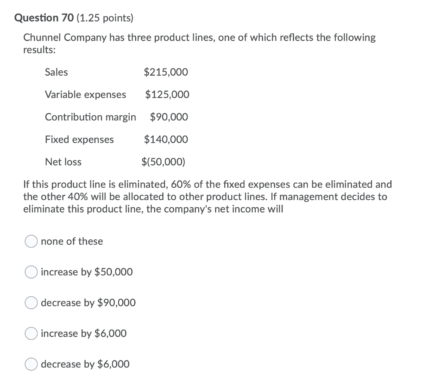Click the Chunnel Company introduction paragraph
The image size is (423, 389).
[x=200, y=43]
